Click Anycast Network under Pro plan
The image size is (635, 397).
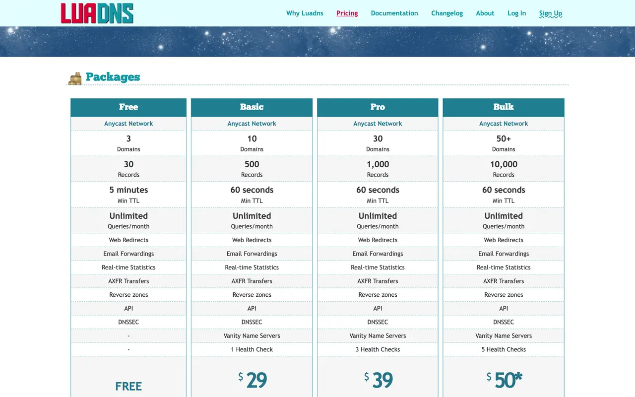tap(378, 124)
